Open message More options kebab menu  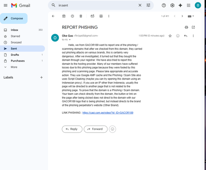pos(193,36)
